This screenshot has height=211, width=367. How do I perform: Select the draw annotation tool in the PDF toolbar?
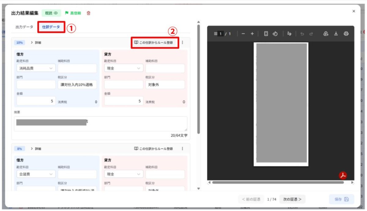point(289,34)
